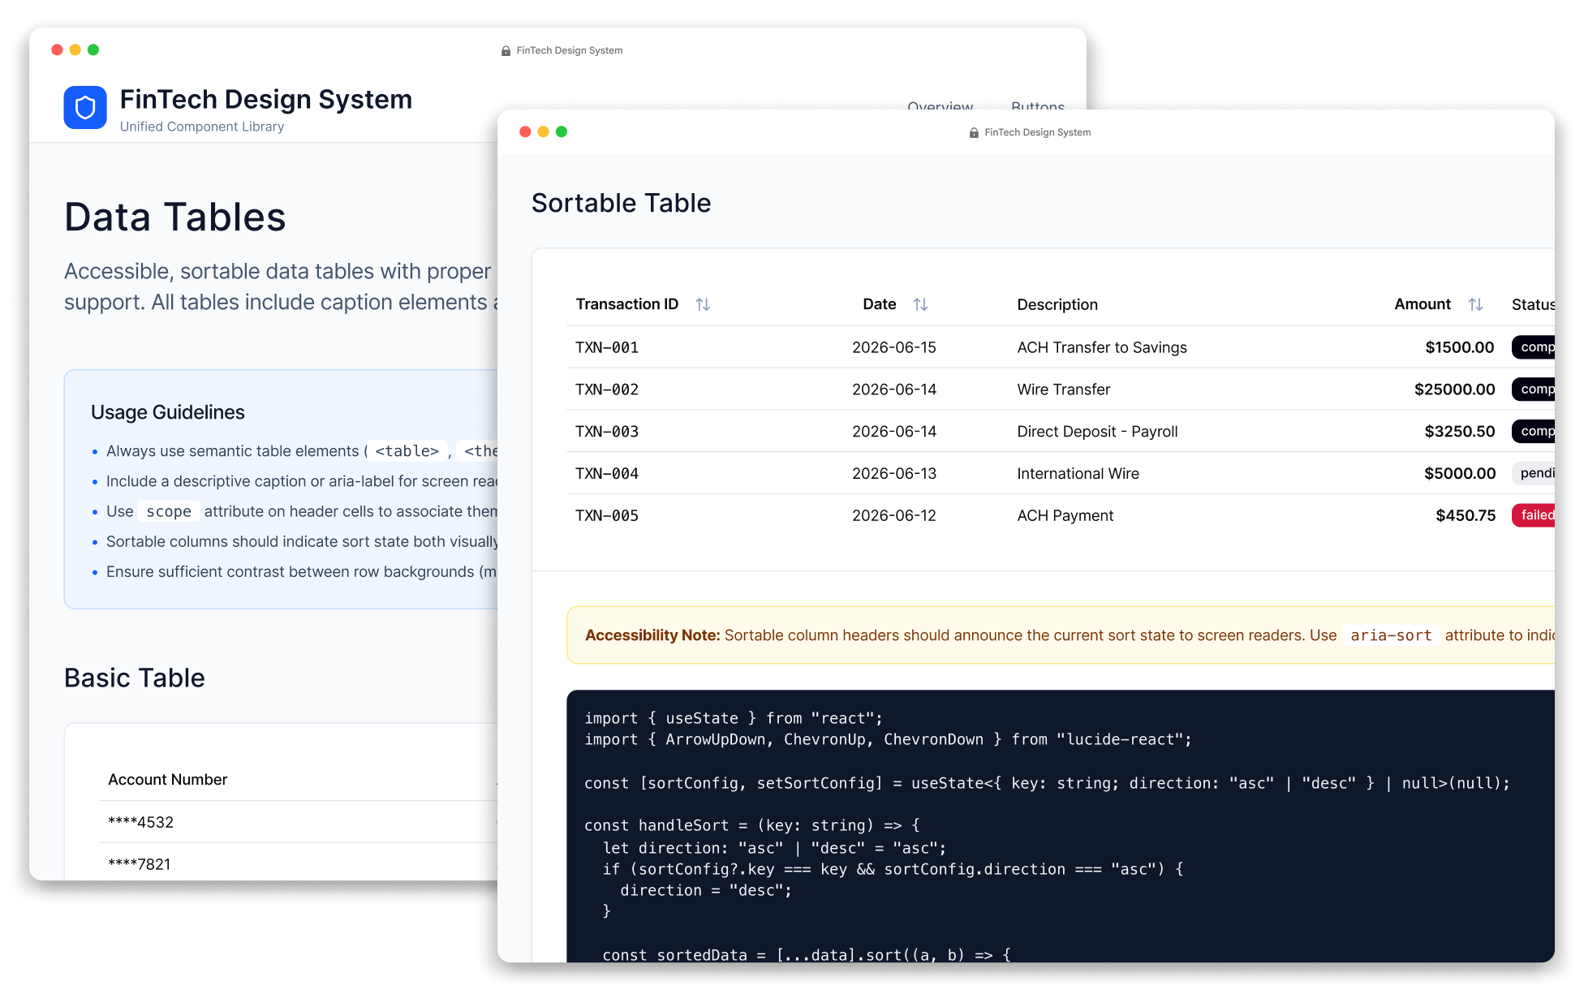The image size is (1584, 990).
Task: Click the International Wire description
Action: pyautogui.click(x=1078, y=474)
